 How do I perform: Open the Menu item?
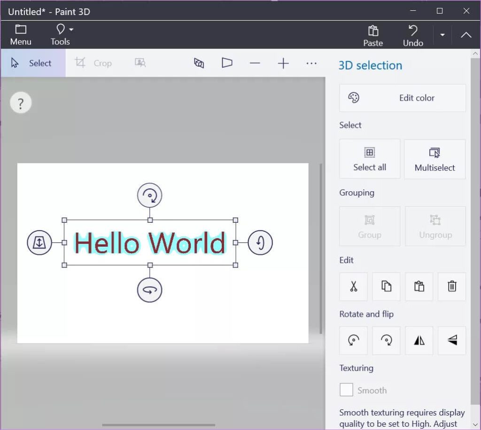[20, 34]
